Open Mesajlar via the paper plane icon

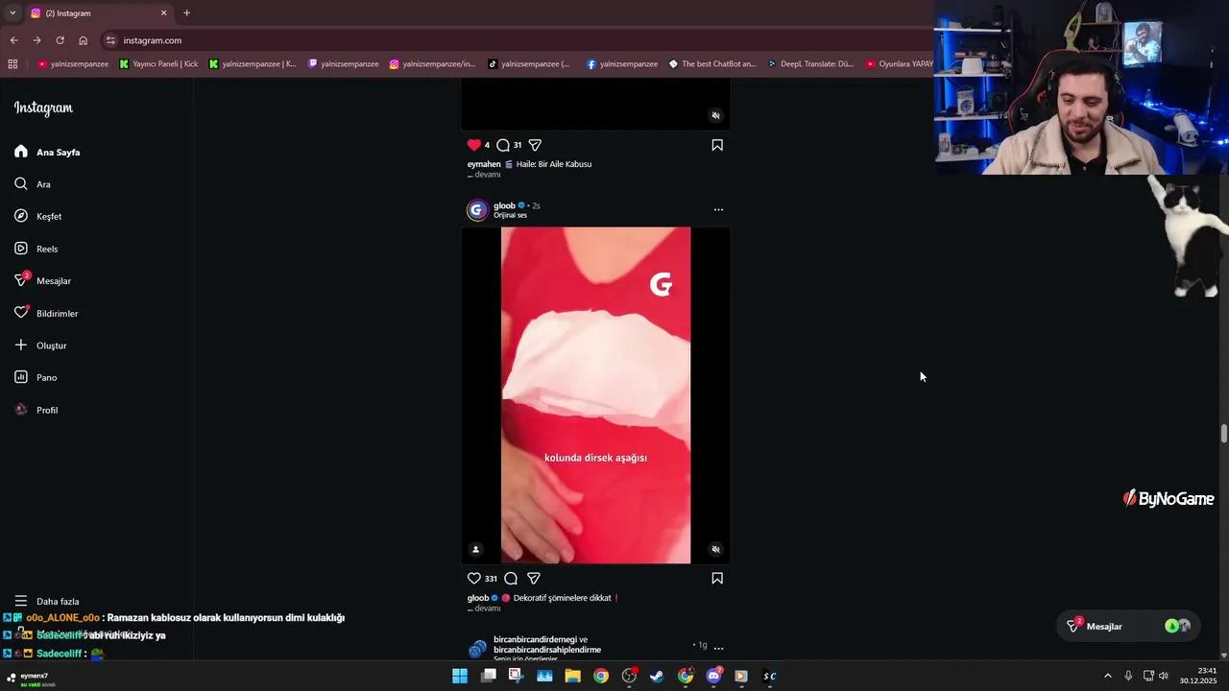20,280
